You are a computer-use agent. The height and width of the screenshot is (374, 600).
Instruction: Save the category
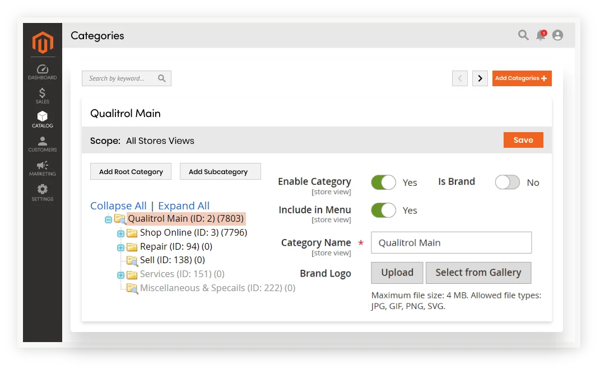point(523,140)
